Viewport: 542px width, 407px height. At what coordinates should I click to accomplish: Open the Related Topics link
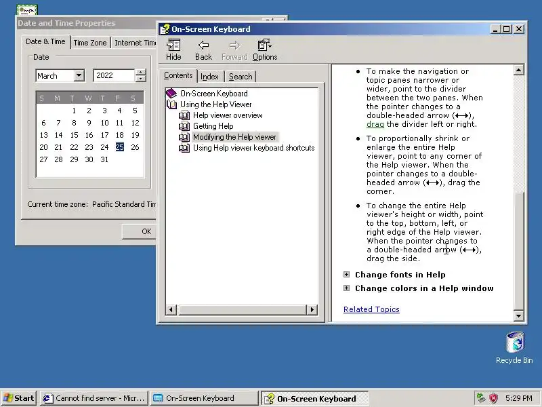(x=371, y=309)
